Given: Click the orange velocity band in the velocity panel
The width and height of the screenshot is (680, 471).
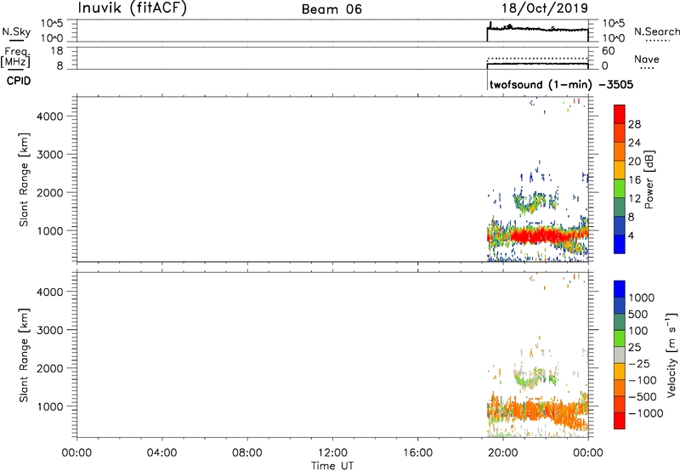Looking at the screenshot, I should click(538, 411).
